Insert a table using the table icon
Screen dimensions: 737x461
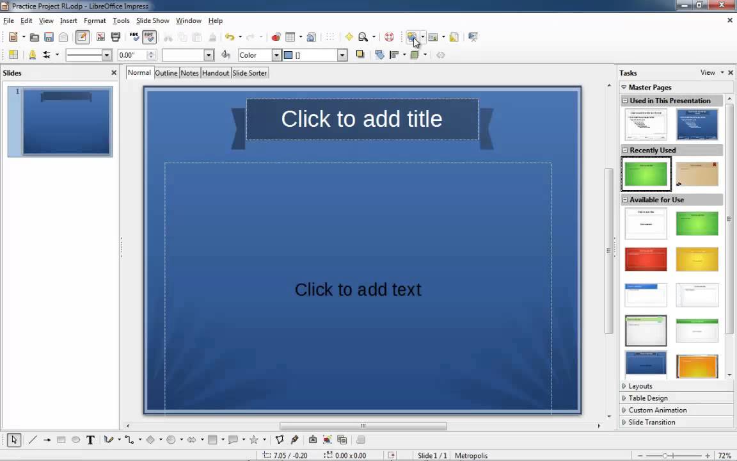click(290, 37)
